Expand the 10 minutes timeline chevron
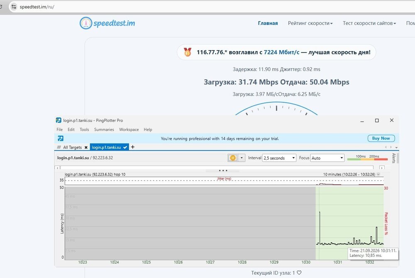The height and width of the screenshot is (278, 415). coord(378,174)
